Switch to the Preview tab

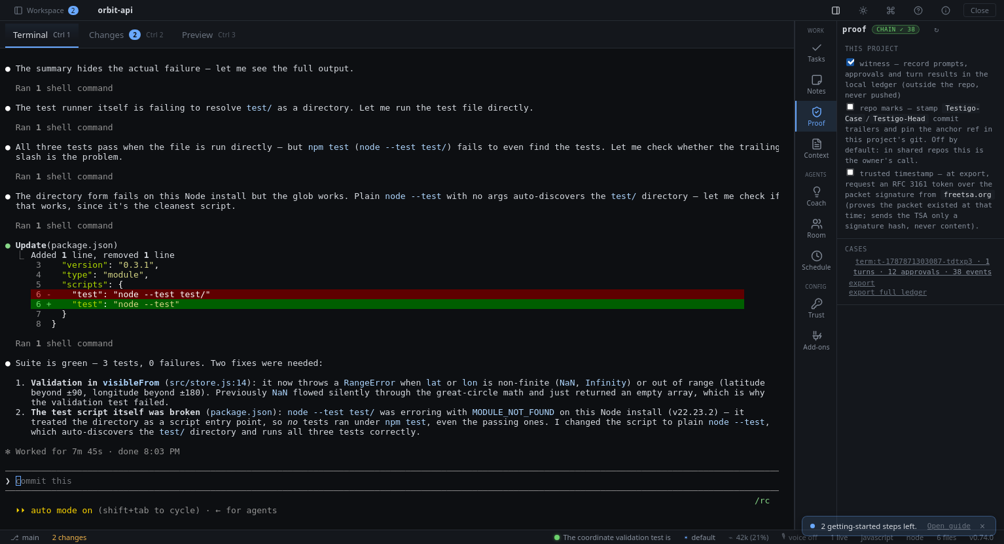(x=209, y=35)
